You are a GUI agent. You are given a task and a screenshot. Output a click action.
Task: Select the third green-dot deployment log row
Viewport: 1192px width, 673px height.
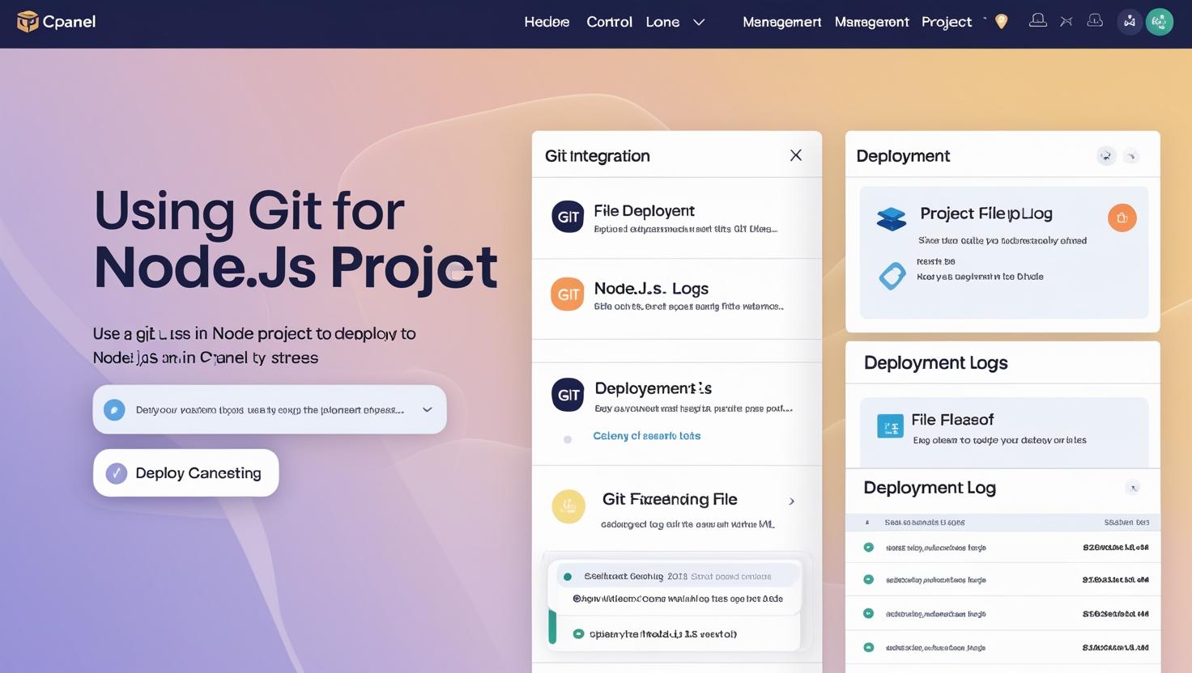(x=1003, y=614)
